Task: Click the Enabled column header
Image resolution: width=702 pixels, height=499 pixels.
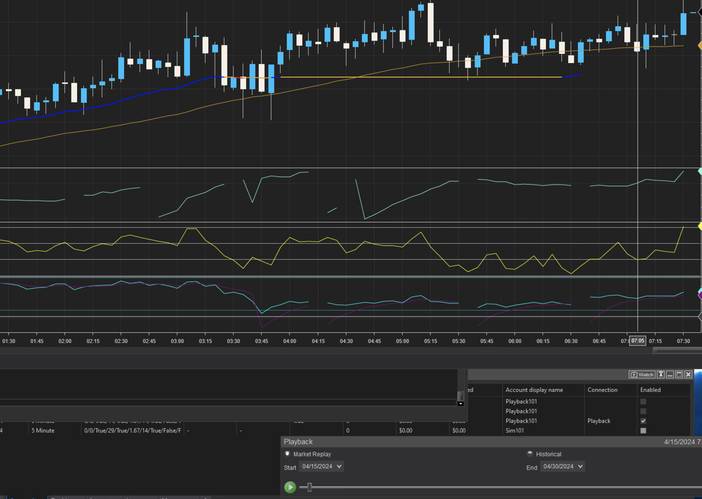Action: (650, 390)
